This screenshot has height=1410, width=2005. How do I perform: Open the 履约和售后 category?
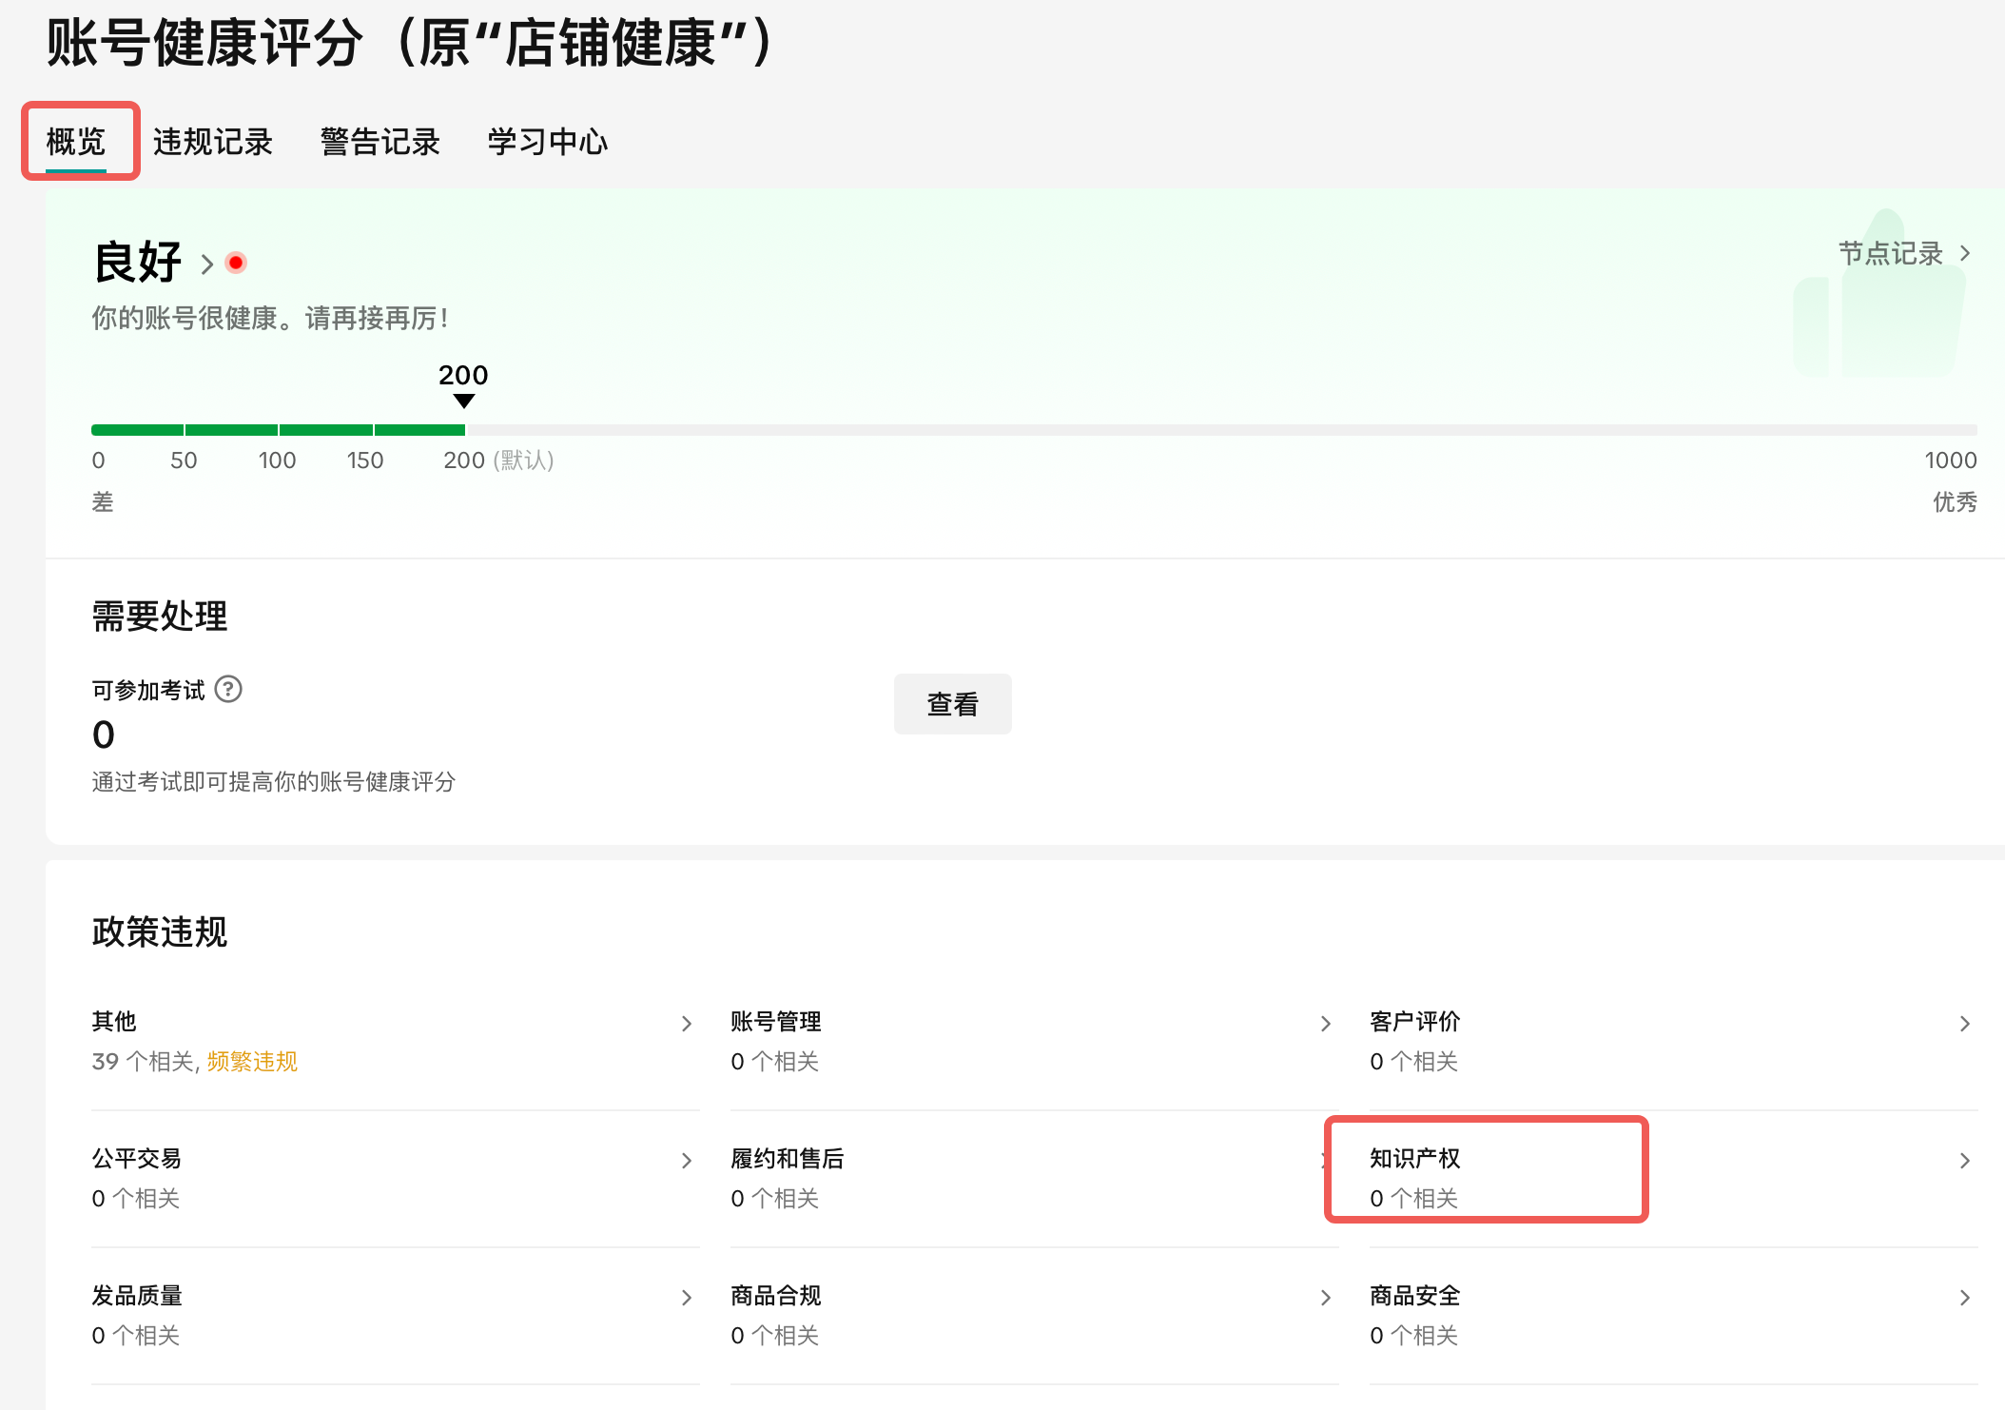pos(788,1159)
